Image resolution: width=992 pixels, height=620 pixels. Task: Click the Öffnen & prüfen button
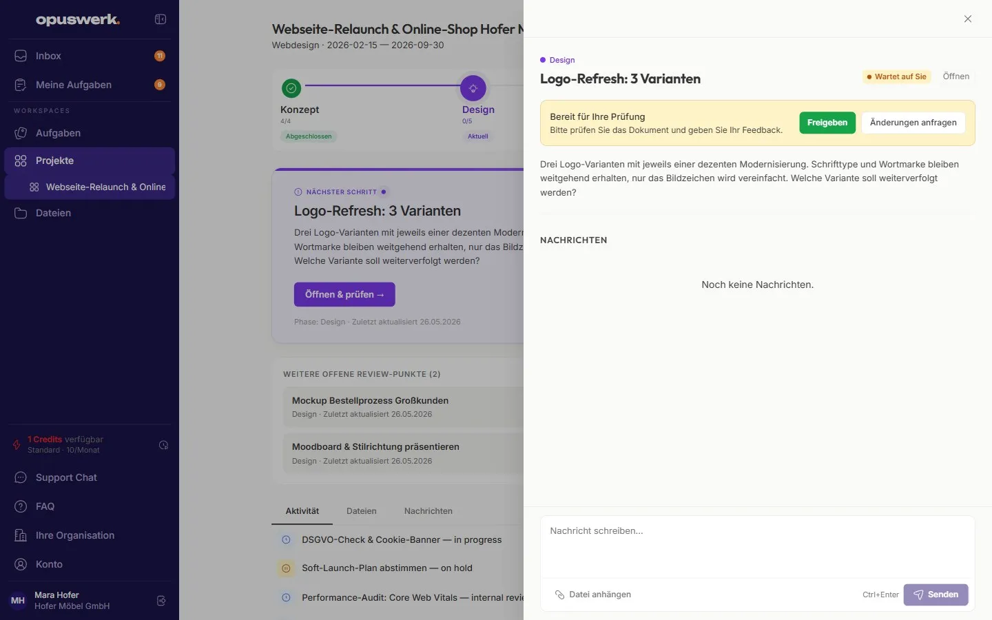(344, 294)
